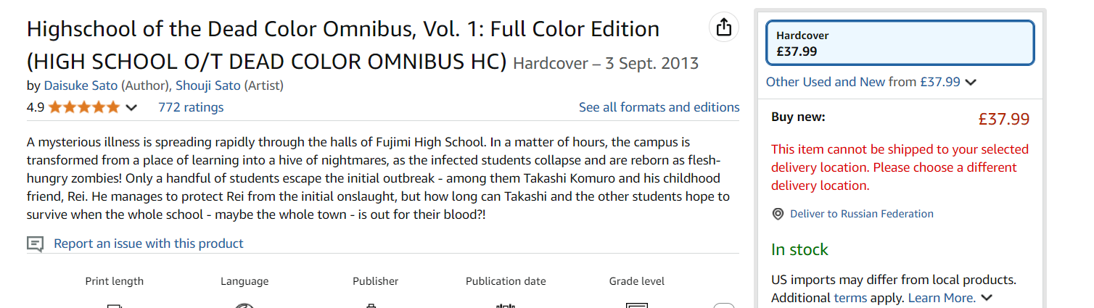The width and height of the screenshot is (1094, 308).
Task: Click Other Used and New from £37.99
Action: point(863,82)
